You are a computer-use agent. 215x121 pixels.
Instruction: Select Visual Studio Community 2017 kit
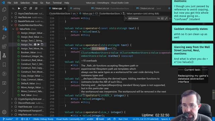click(x=75, y=119)
